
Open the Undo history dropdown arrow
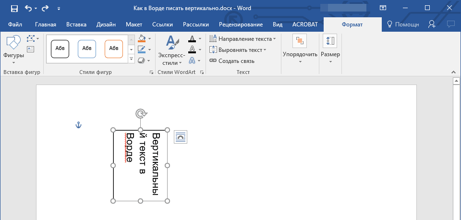tap(36, 9)
